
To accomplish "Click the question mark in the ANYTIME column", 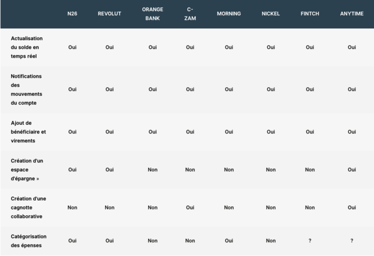I will click(x=352, y=241).
